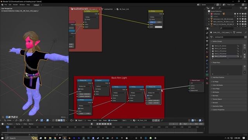Image resolution: width=248 pixels, height=140 pixels.
Task: Toggle eye icon for Armcover_116 object
Action: 240,19
